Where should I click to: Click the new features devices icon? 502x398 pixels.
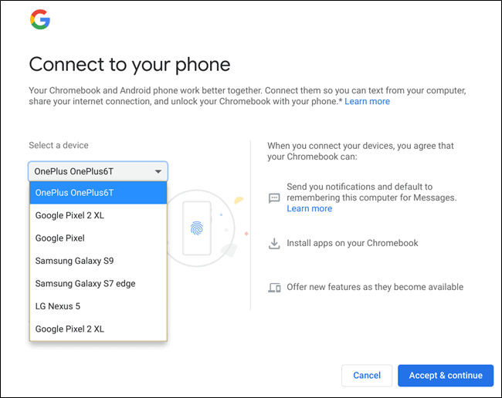(274, 287)
